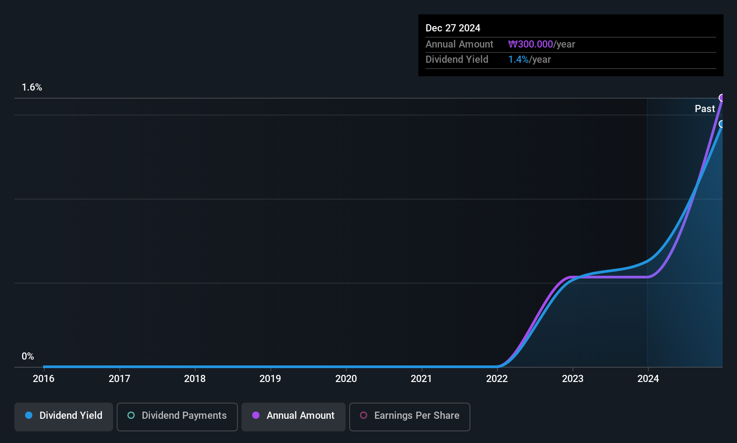Click the 2022 x-axis label
Image resolution: width=737 pixels, height=443 pixels.
tap(497, 379)
